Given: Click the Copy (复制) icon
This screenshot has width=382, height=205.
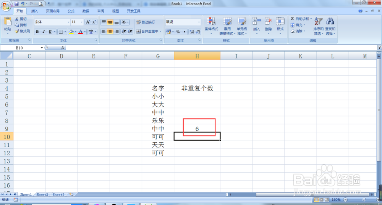Looking at the screenshot, I should (x=17, y=25).
